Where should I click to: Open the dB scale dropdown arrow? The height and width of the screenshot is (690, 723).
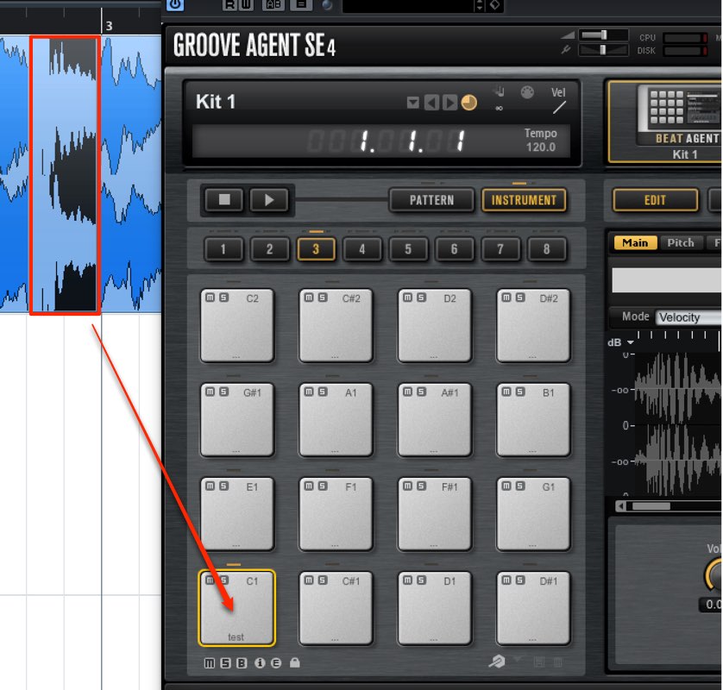630,342
